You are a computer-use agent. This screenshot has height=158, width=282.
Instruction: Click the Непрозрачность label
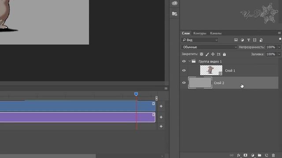point(252,47)
